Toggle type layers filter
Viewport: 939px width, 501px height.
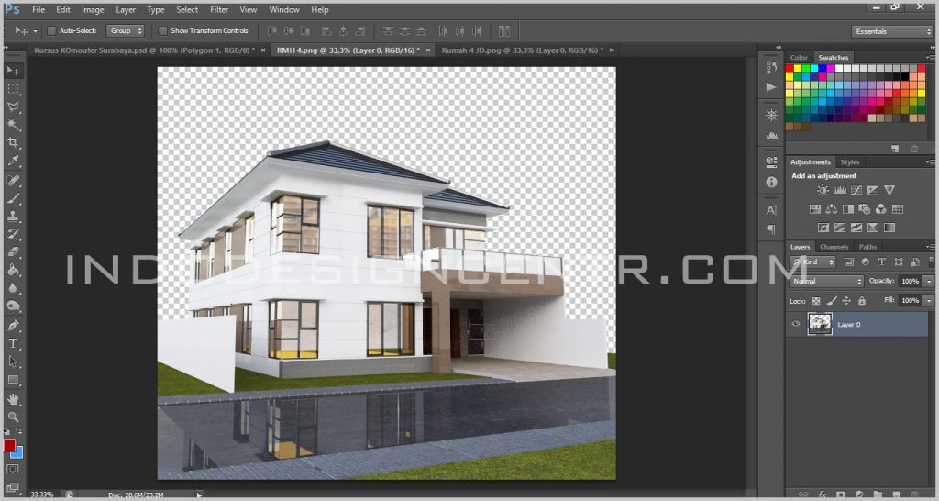click(x=881, y=262)
